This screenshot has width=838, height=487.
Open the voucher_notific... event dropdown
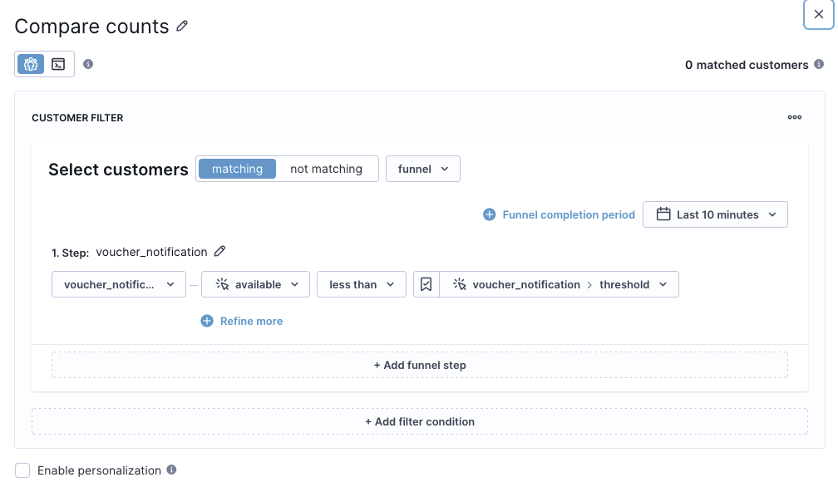point(119,284)
